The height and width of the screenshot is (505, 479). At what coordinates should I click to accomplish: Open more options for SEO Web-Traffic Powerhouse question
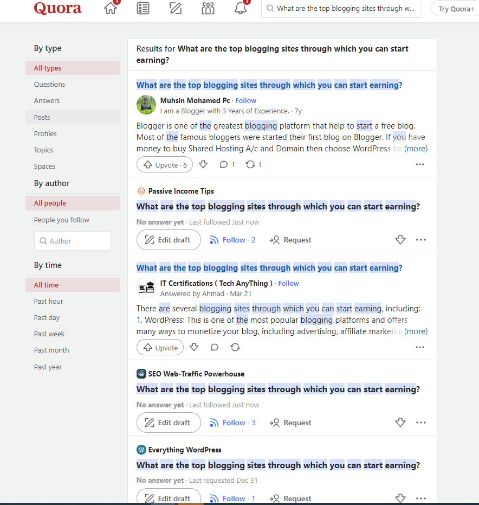[421, 422]
